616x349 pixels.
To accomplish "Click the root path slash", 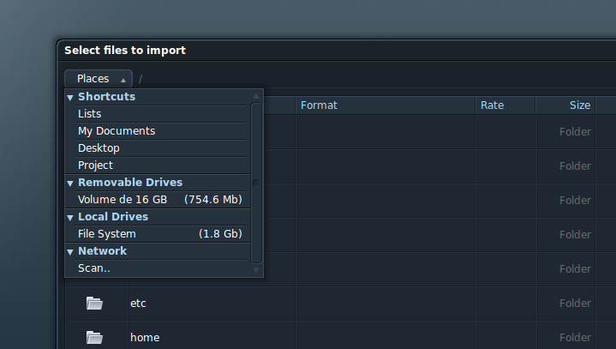I will tap(141, 79).
